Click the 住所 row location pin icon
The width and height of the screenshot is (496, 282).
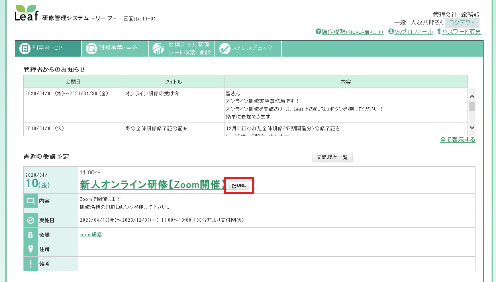tap(31, 249)
